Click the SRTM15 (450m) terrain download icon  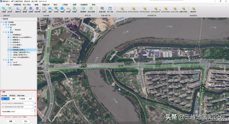click(133, 9)
